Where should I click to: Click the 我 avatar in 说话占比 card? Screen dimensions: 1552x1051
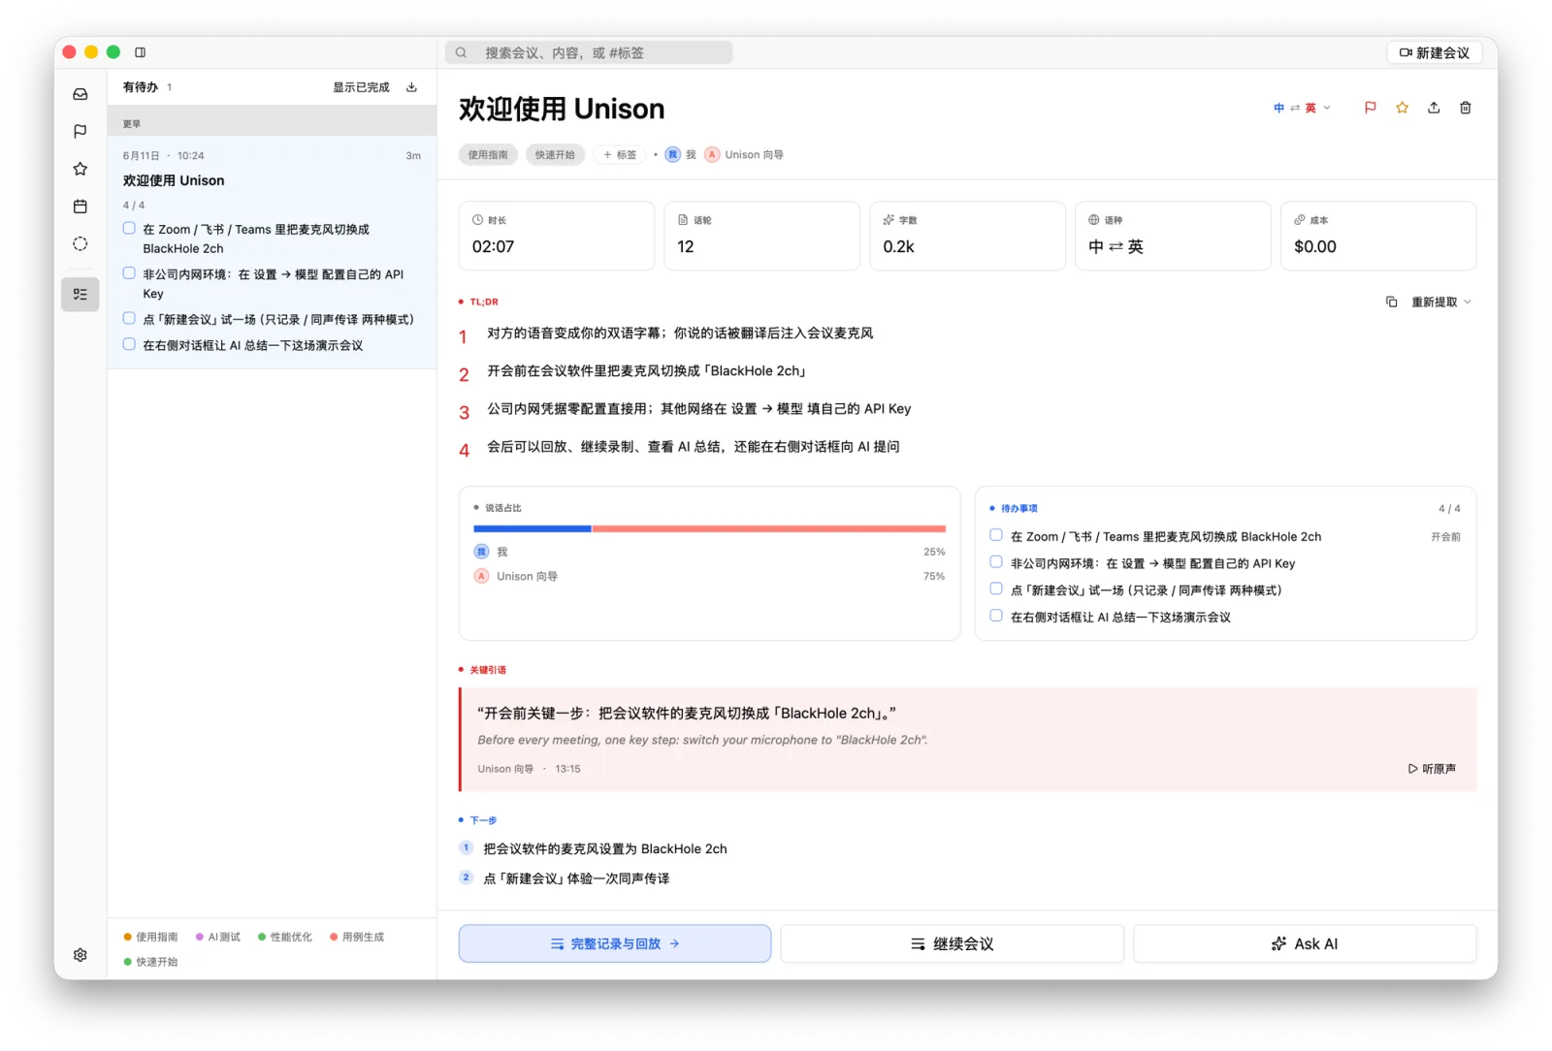pyautogui.click(x=481, y=552)
